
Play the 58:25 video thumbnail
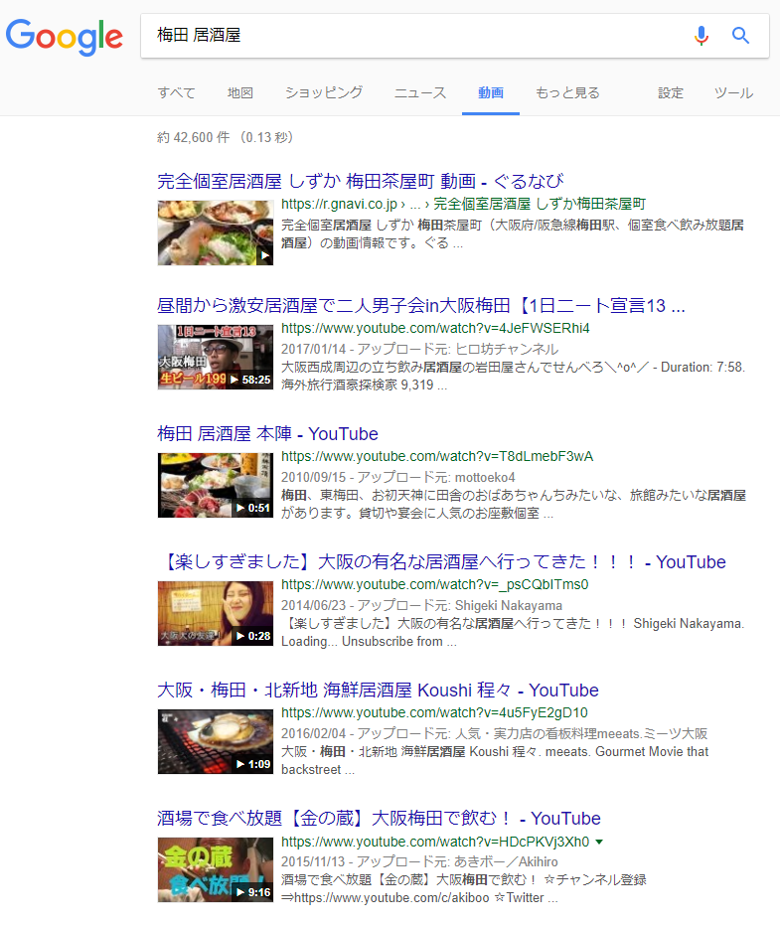(x=216, y=357)
